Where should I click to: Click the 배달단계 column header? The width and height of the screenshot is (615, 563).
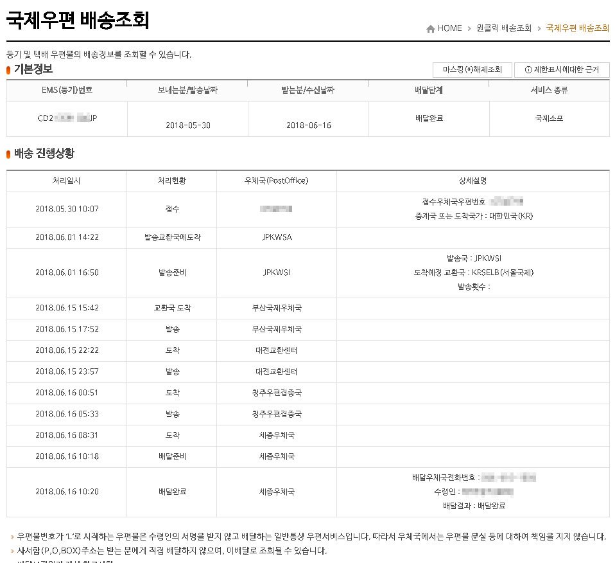pos(429,91)
